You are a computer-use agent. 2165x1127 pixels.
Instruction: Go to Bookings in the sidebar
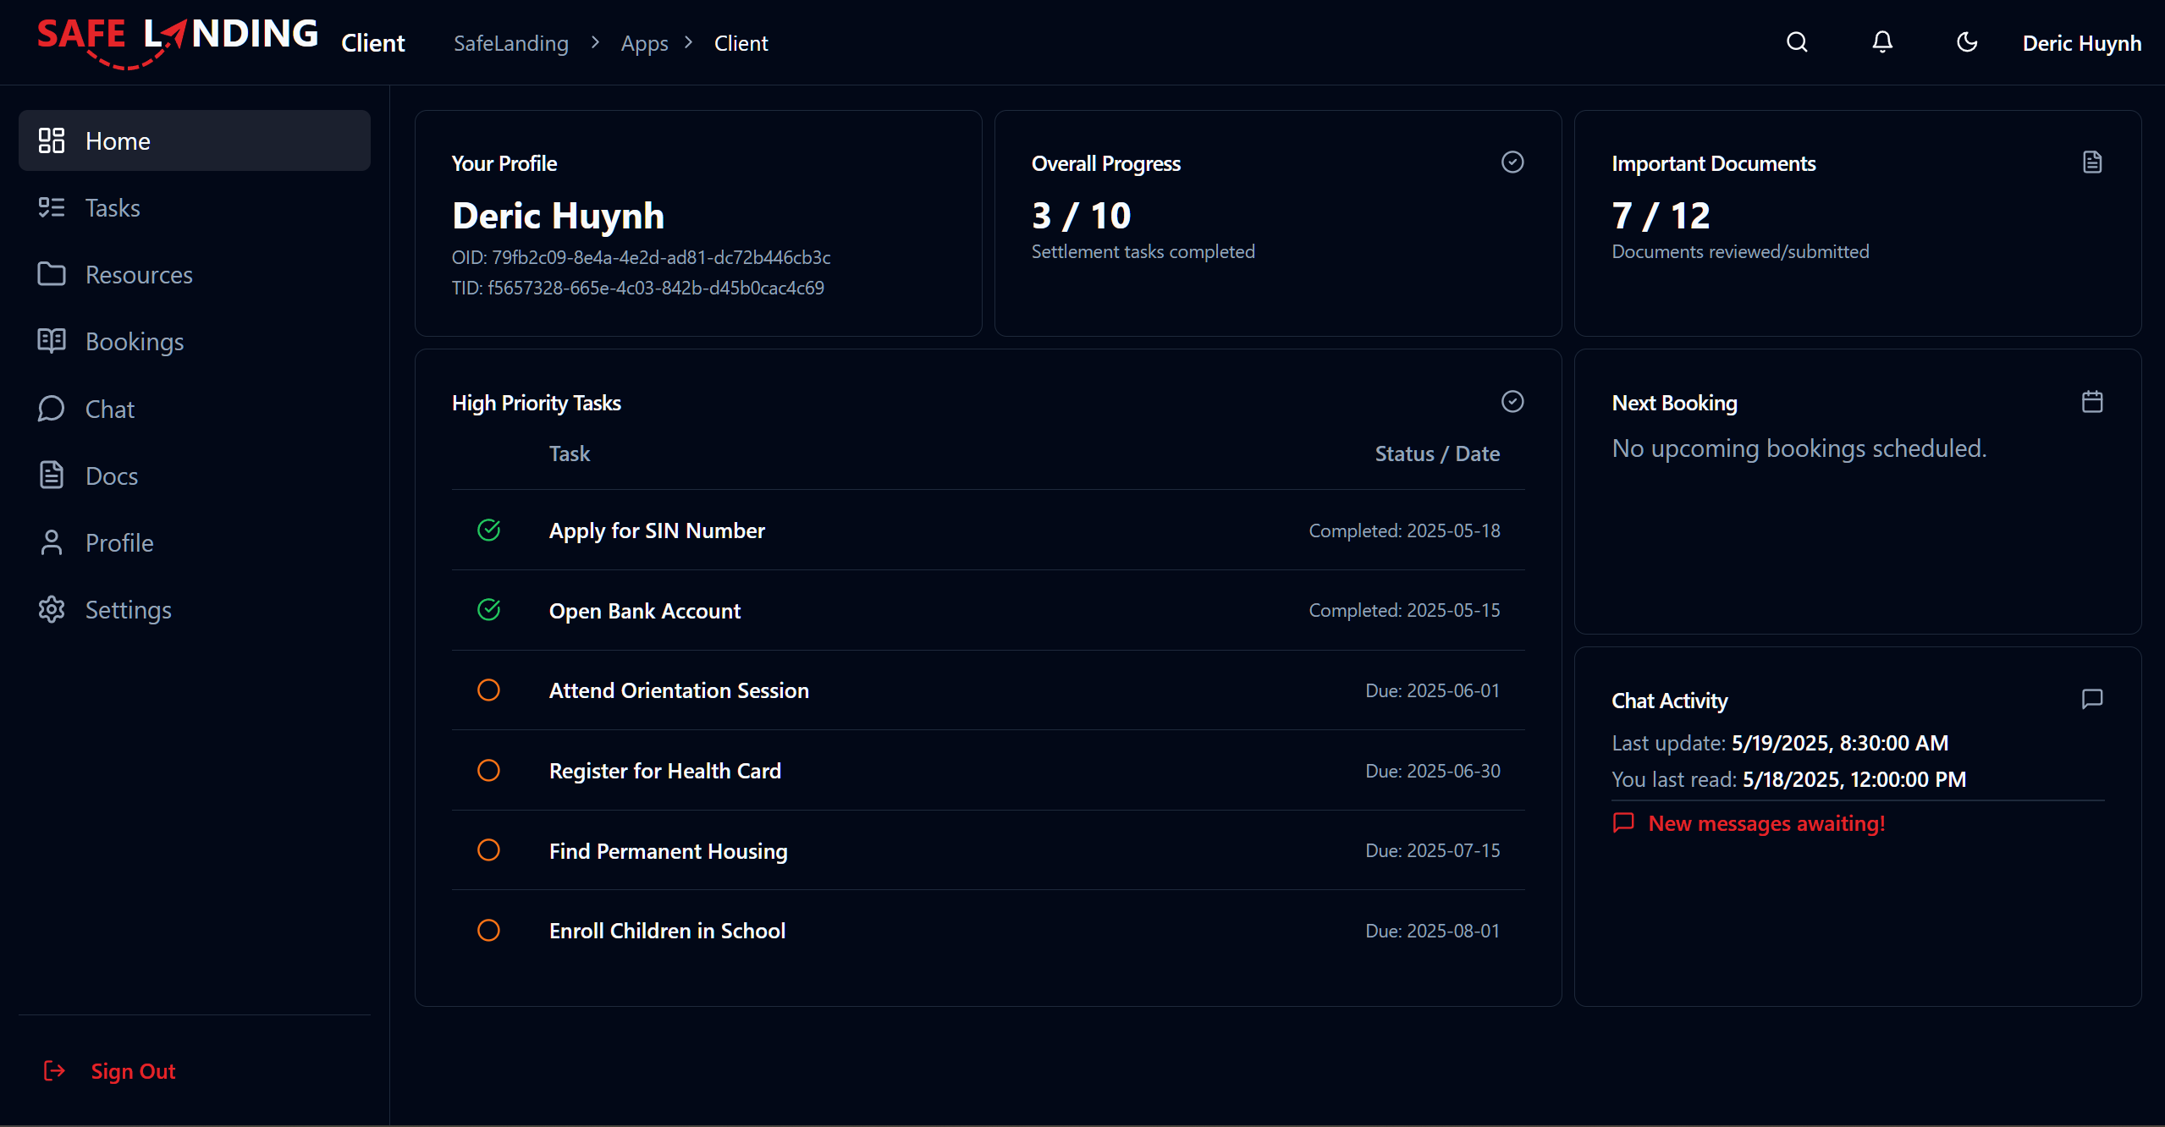[x=134, y=342]
